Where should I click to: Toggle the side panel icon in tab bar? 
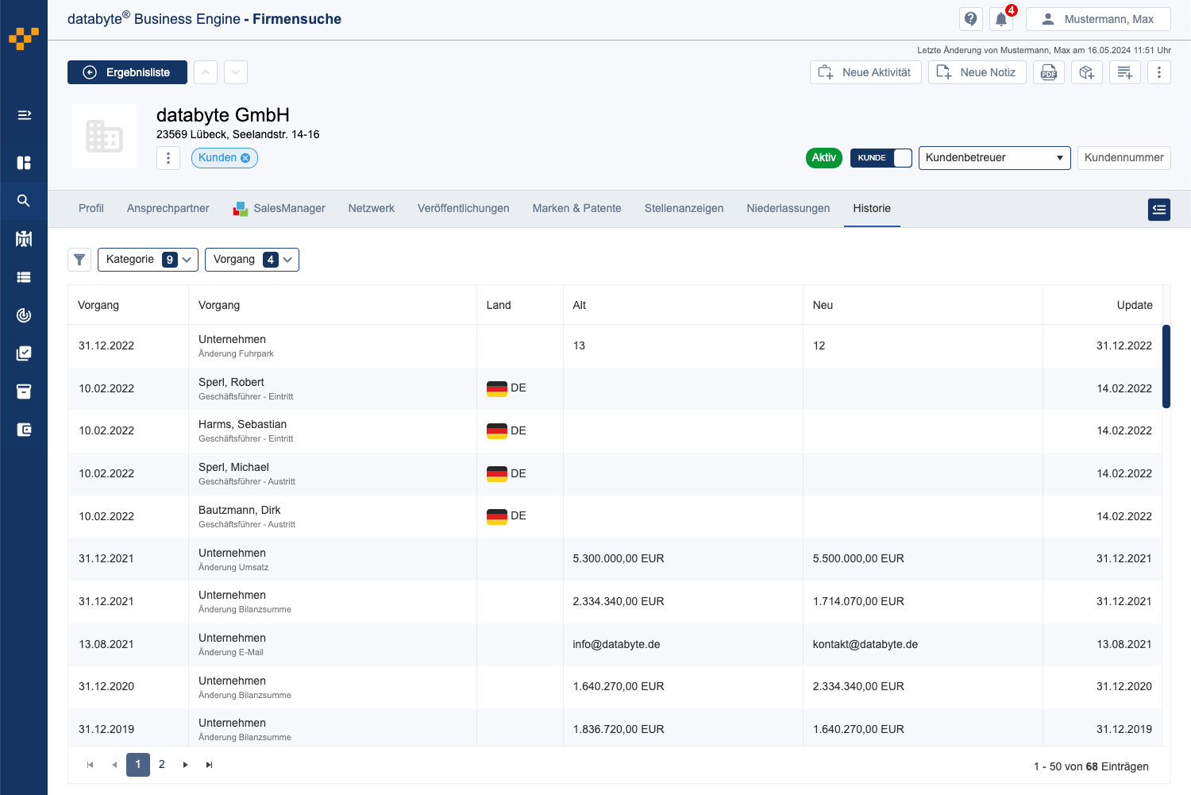pyautogui.click(x=1159, y=210)
